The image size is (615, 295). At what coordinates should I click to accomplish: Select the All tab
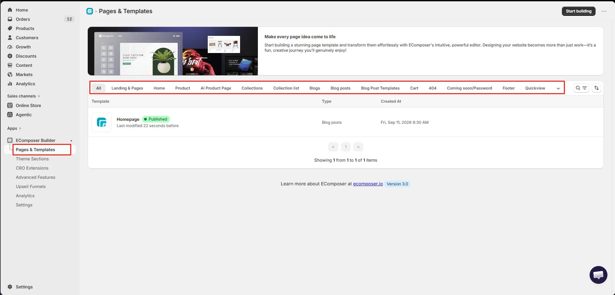pos(99,88)
